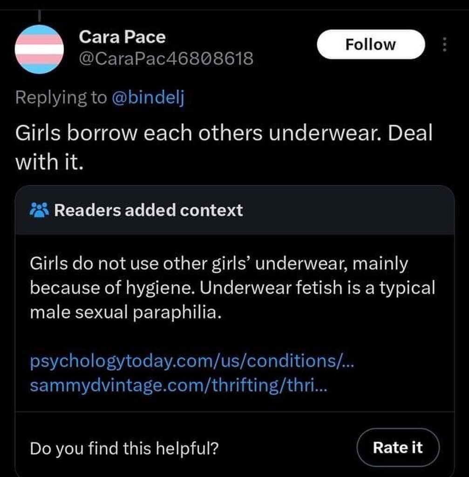Click the "male sexual paraphilia." note line
This screenshot has width=469, height=477.
pyautogui.click(x=123, y=312)
